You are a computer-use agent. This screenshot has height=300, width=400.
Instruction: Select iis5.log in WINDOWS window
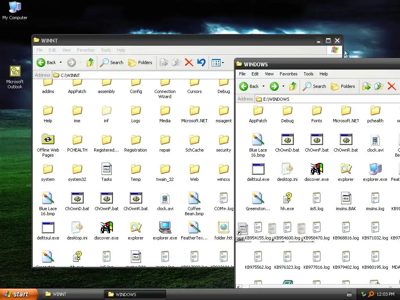pyautogui.click(x=316, y=201)
